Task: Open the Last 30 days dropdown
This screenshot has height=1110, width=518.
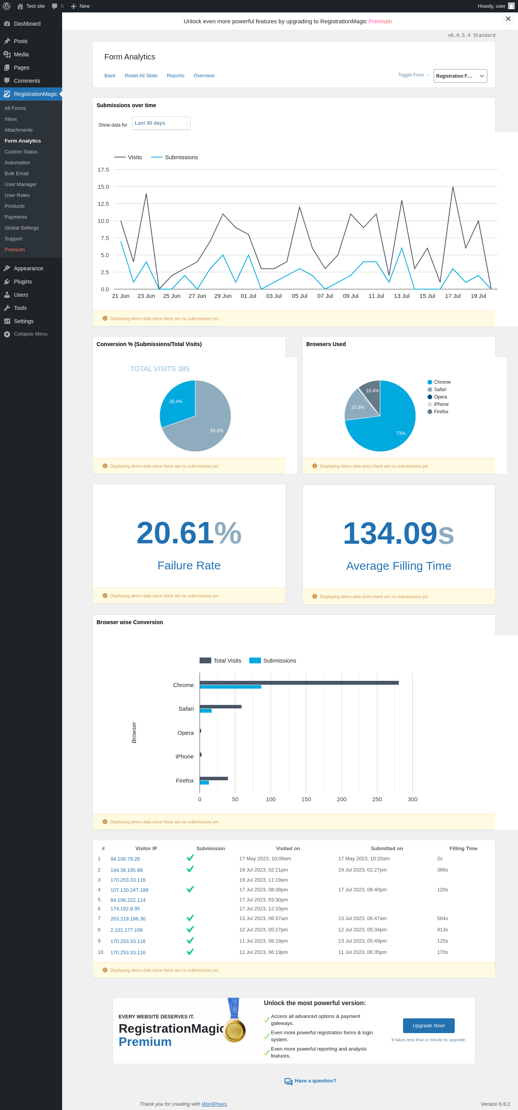Action: pos(161,123)
